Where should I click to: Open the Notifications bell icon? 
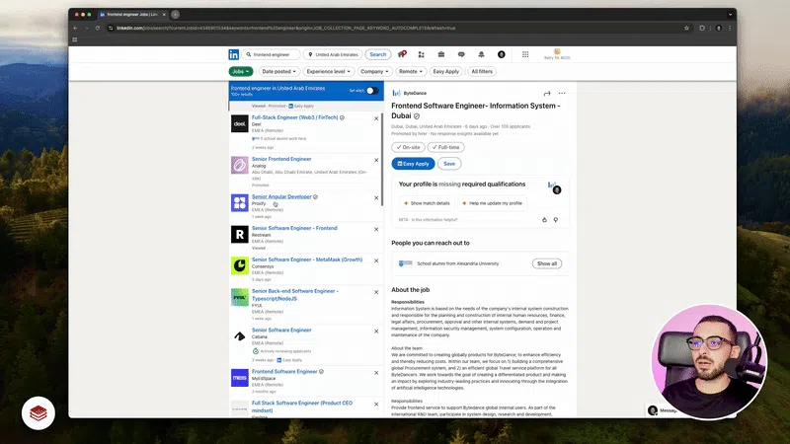click(481, 54)
